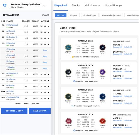Viewport: 139px width, 135px height.
Task: Select the Players filter button
Action: click(x=74, y=15)
